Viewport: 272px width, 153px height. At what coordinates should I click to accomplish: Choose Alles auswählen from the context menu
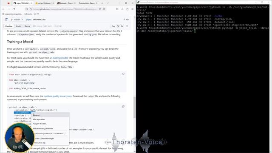(x=50, y=119)
